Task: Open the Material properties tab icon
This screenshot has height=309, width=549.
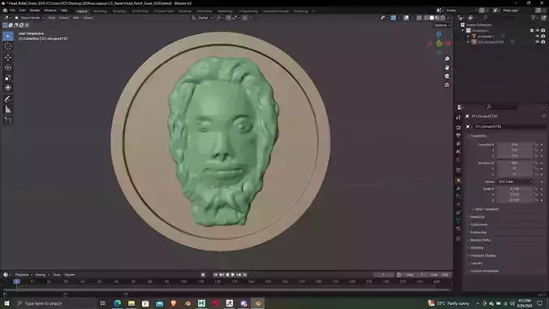Action: point(458,228)
